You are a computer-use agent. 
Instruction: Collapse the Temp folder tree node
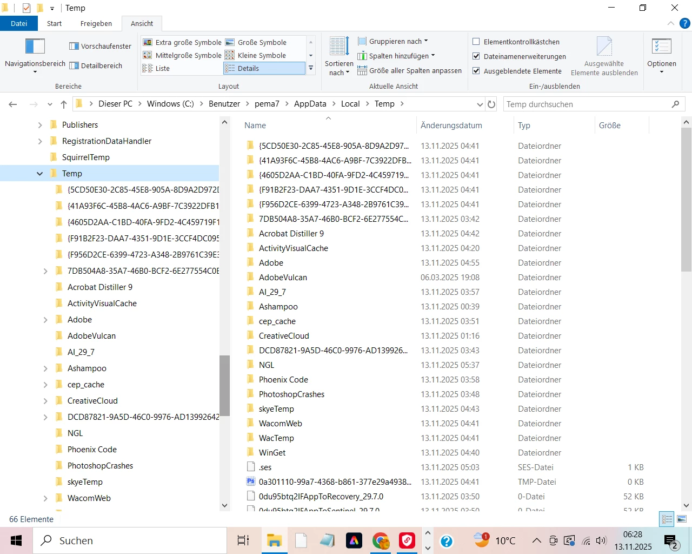pos(39,174)
